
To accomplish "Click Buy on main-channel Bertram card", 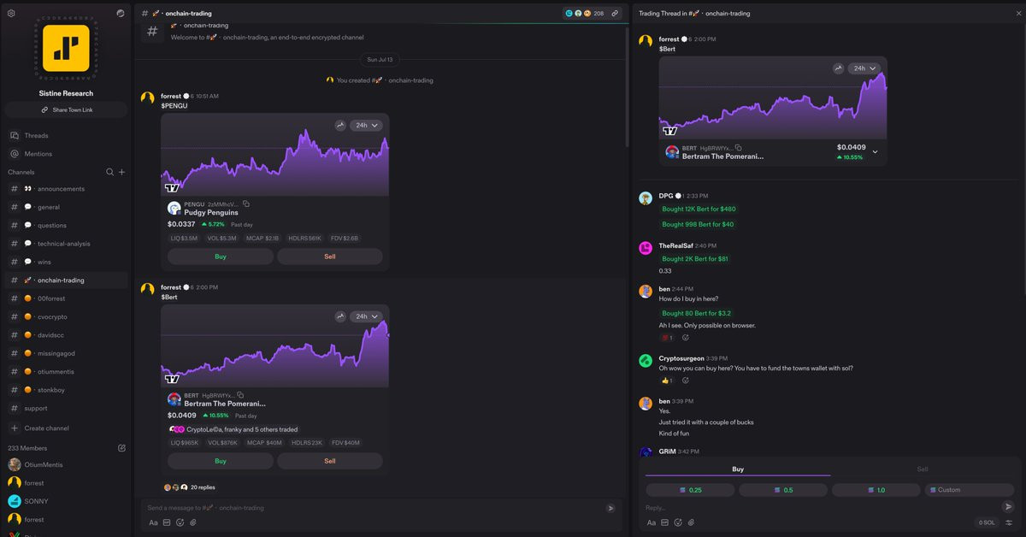I will pos(221,461).
